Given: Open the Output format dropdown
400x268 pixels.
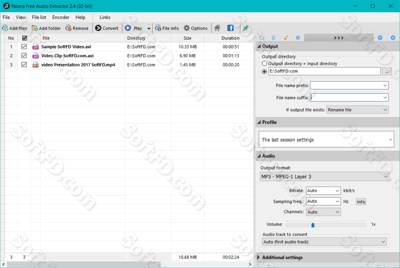Looking at the screenshot, I should 325,176.
